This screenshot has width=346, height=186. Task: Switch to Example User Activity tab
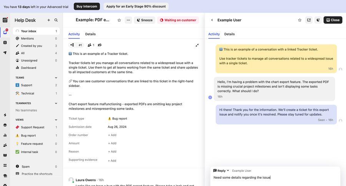click(214, 34)
